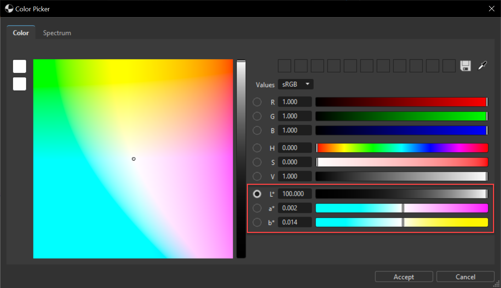Click the green G gradient slider

[402, 116]
